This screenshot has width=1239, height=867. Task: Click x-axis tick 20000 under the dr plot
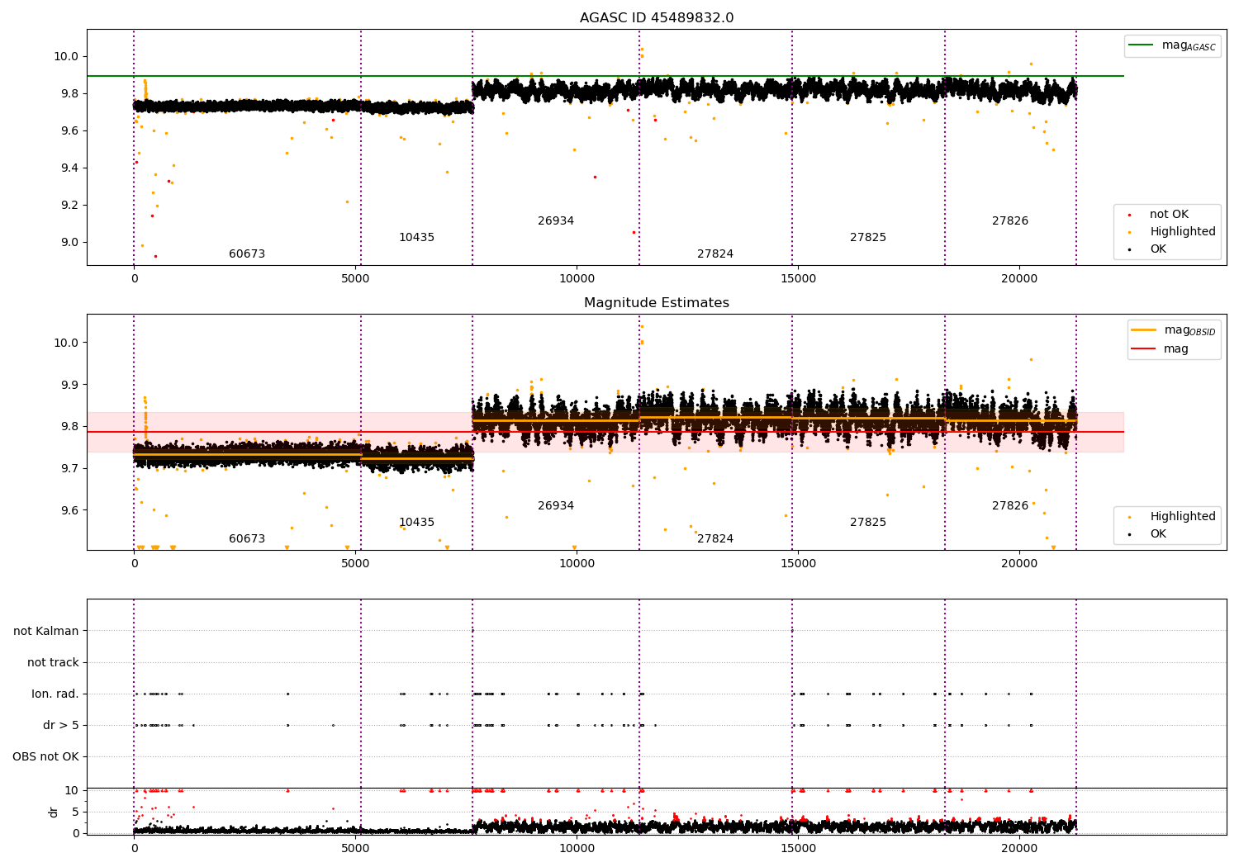pyautogui.click(x=1019, y=849)
